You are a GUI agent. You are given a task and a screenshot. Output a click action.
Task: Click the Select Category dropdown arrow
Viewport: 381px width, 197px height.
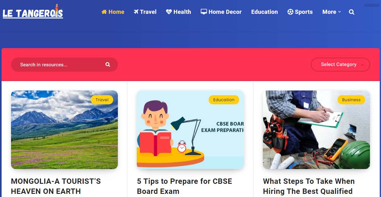[362, 65]
